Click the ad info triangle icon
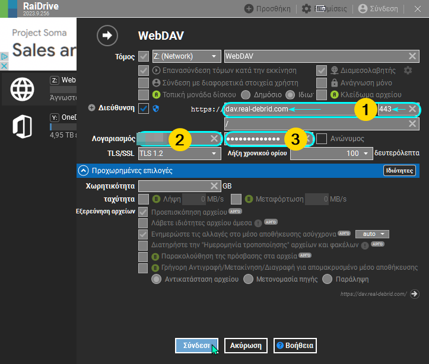Screen dimensions: 429x364 point(4,57)
